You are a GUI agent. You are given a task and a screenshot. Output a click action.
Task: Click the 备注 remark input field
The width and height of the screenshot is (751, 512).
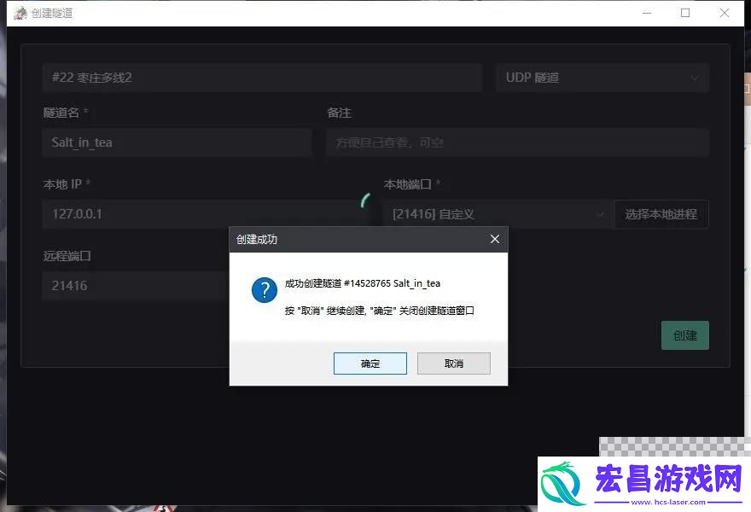[x=517, y=143]
